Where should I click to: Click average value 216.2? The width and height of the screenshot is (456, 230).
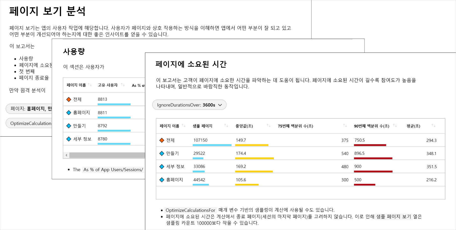pyautogui.click(x=431, y=180)
